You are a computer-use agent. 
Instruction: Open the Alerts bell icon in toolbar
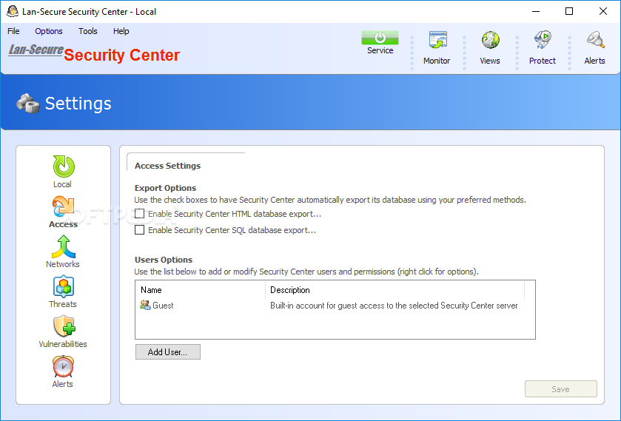[x=595, y=40]
